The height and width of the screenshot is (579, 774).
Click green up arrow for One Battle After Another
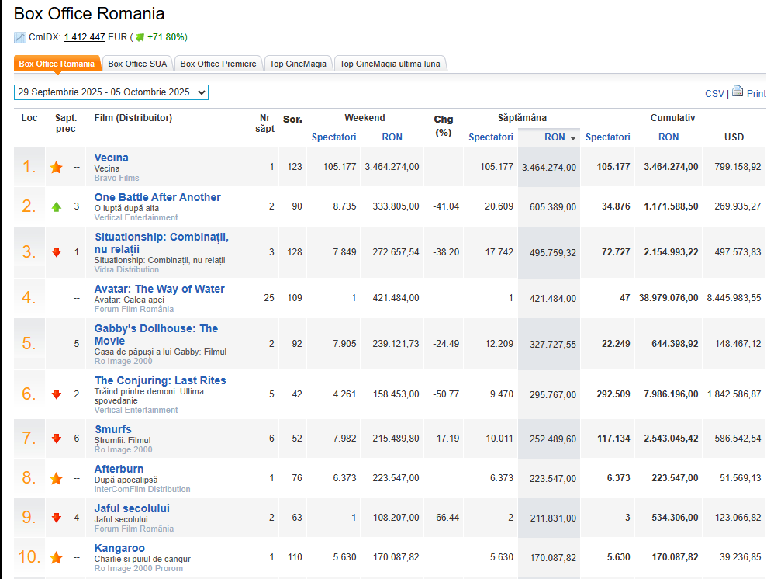pos(56,207)
